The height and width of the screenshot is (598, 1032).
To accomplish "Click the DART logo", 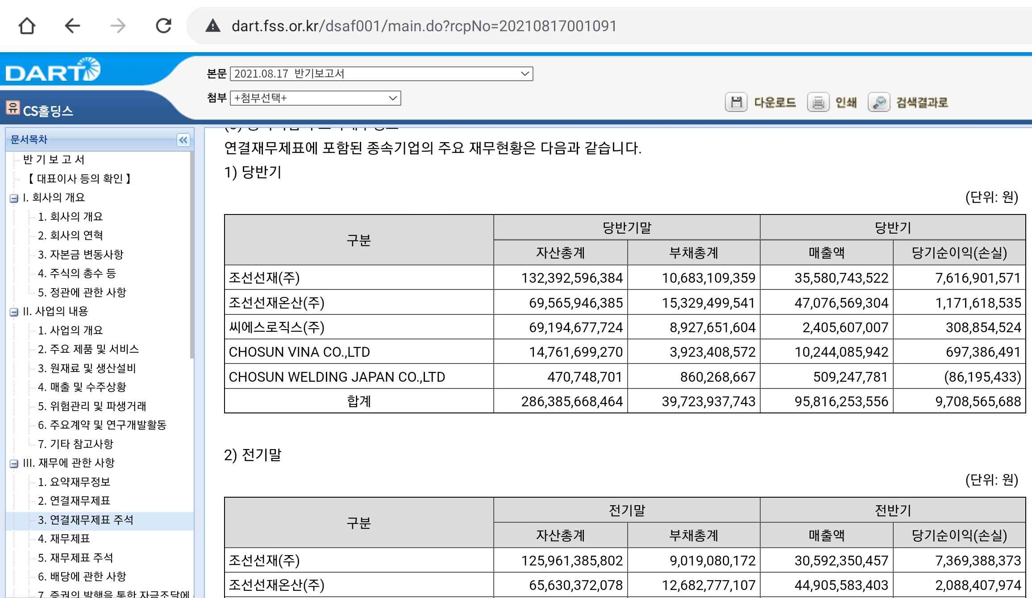I will click(x=53, y=70).
